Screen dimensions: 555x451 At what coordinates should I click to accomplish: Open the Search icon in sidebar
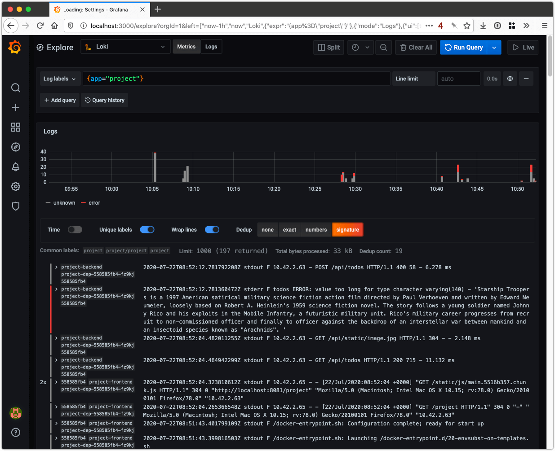click(x=16, y=88)
